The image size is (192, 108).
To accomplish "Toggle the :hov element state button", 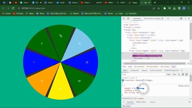I will click(x=169, y=74).
